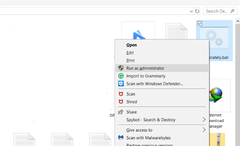Select Share from the context menu
Screen dimensions: 240x146
(162, 112)
